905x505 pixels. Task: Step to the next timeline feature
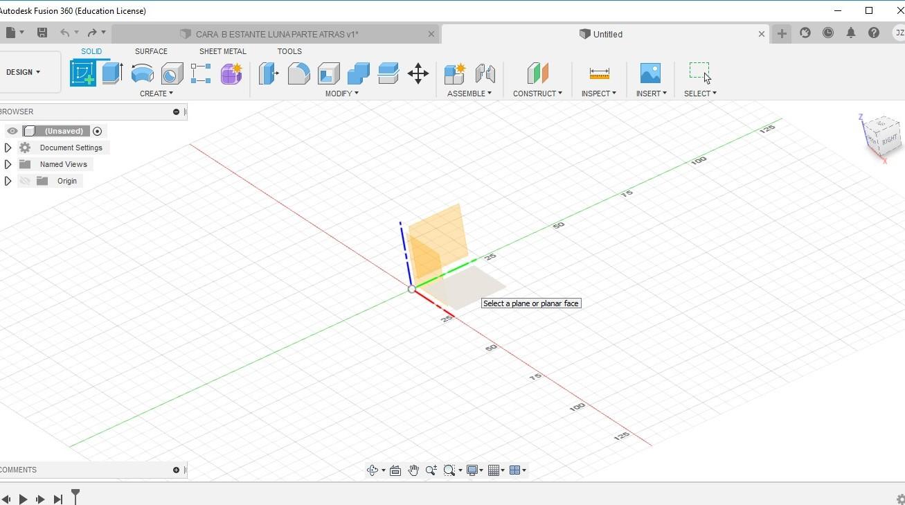pos(40,499)
